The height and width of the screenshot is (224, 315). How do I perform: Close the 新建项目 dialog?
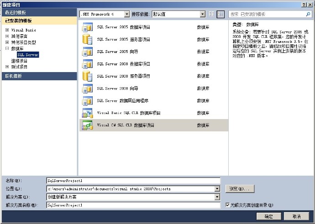(310, 5)
